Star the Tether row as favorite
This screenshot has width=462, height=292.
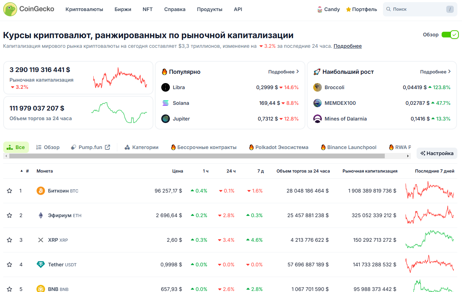pyautogui.click(x=10, y=265)
